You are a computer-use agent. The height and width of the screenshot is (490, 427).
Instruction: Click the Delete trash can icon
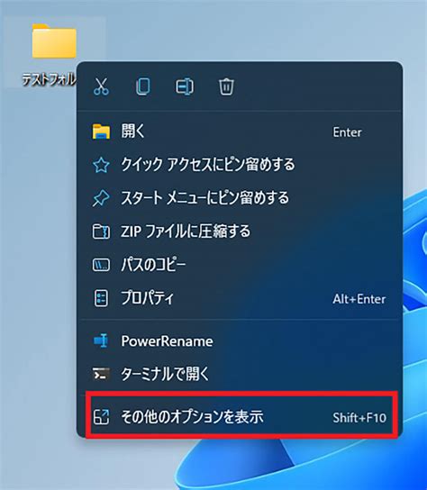(226, 86)
